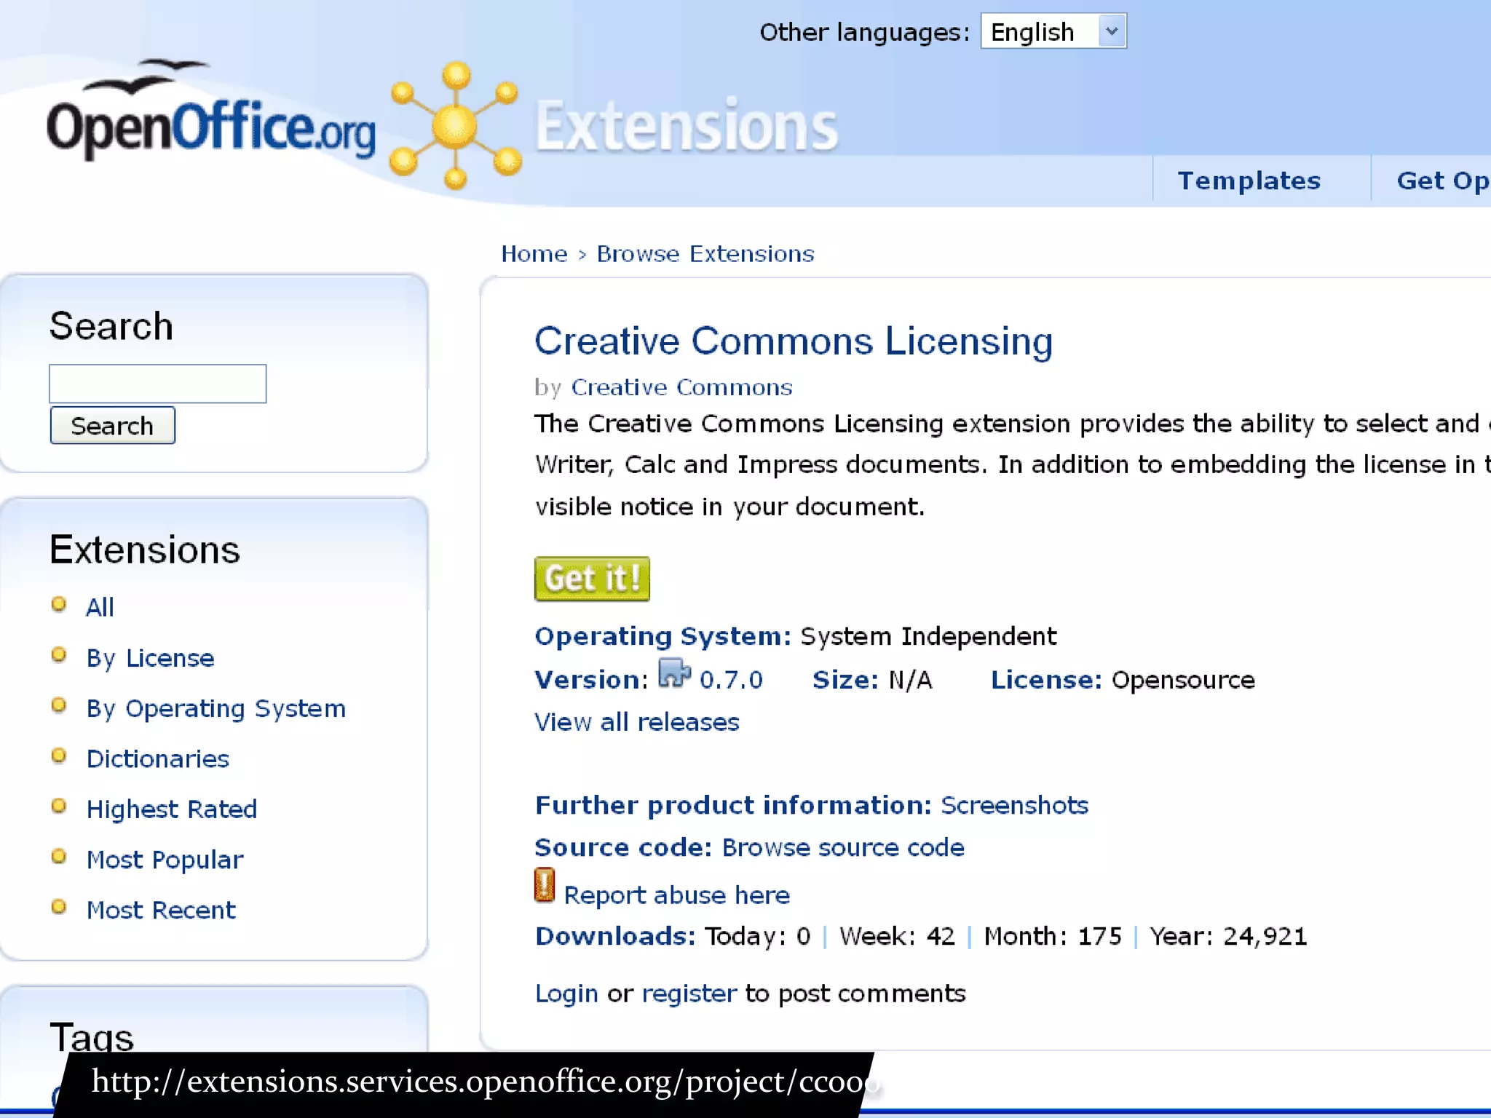
Task: Open Browse source code link
Action: (843, 847)
